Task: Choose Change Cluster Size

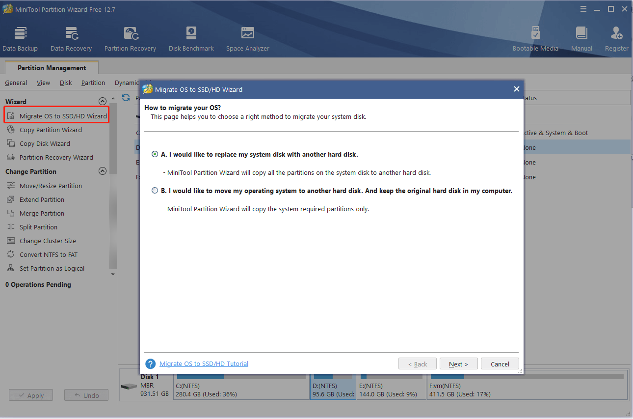Action: click(48, 241)
